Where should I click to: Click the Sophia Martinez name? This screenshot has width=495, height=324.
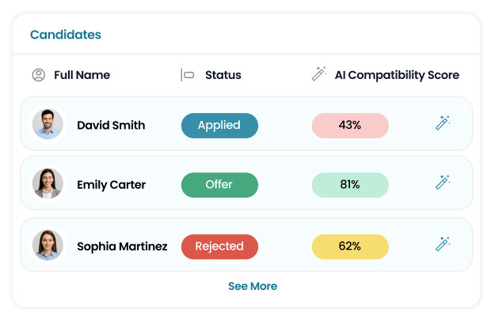(122, 247)
